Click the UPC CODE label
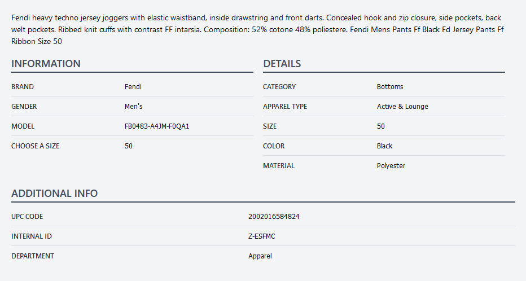526x281 pixels. click(27, 217)
